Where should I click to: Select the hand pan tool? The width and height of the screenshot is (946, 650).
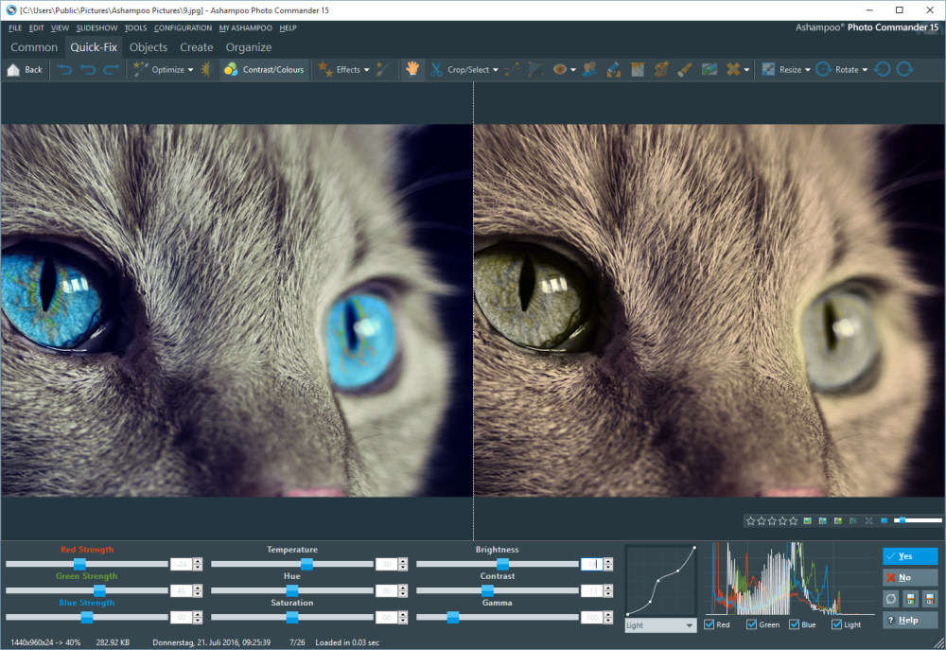click(x=412, y=69)
